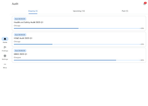Click the 30% progress label
The image size is (148, 106).
click(143, 44)
